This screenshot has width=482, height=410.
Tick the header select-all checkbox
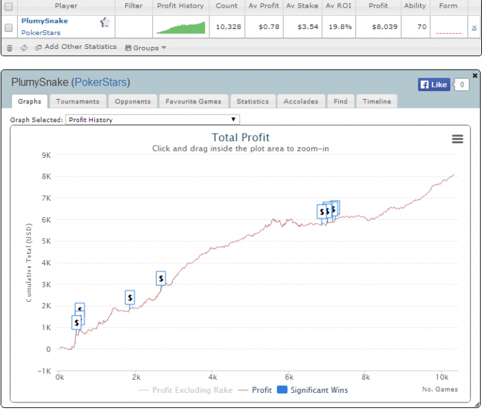(x=8, y=6)
